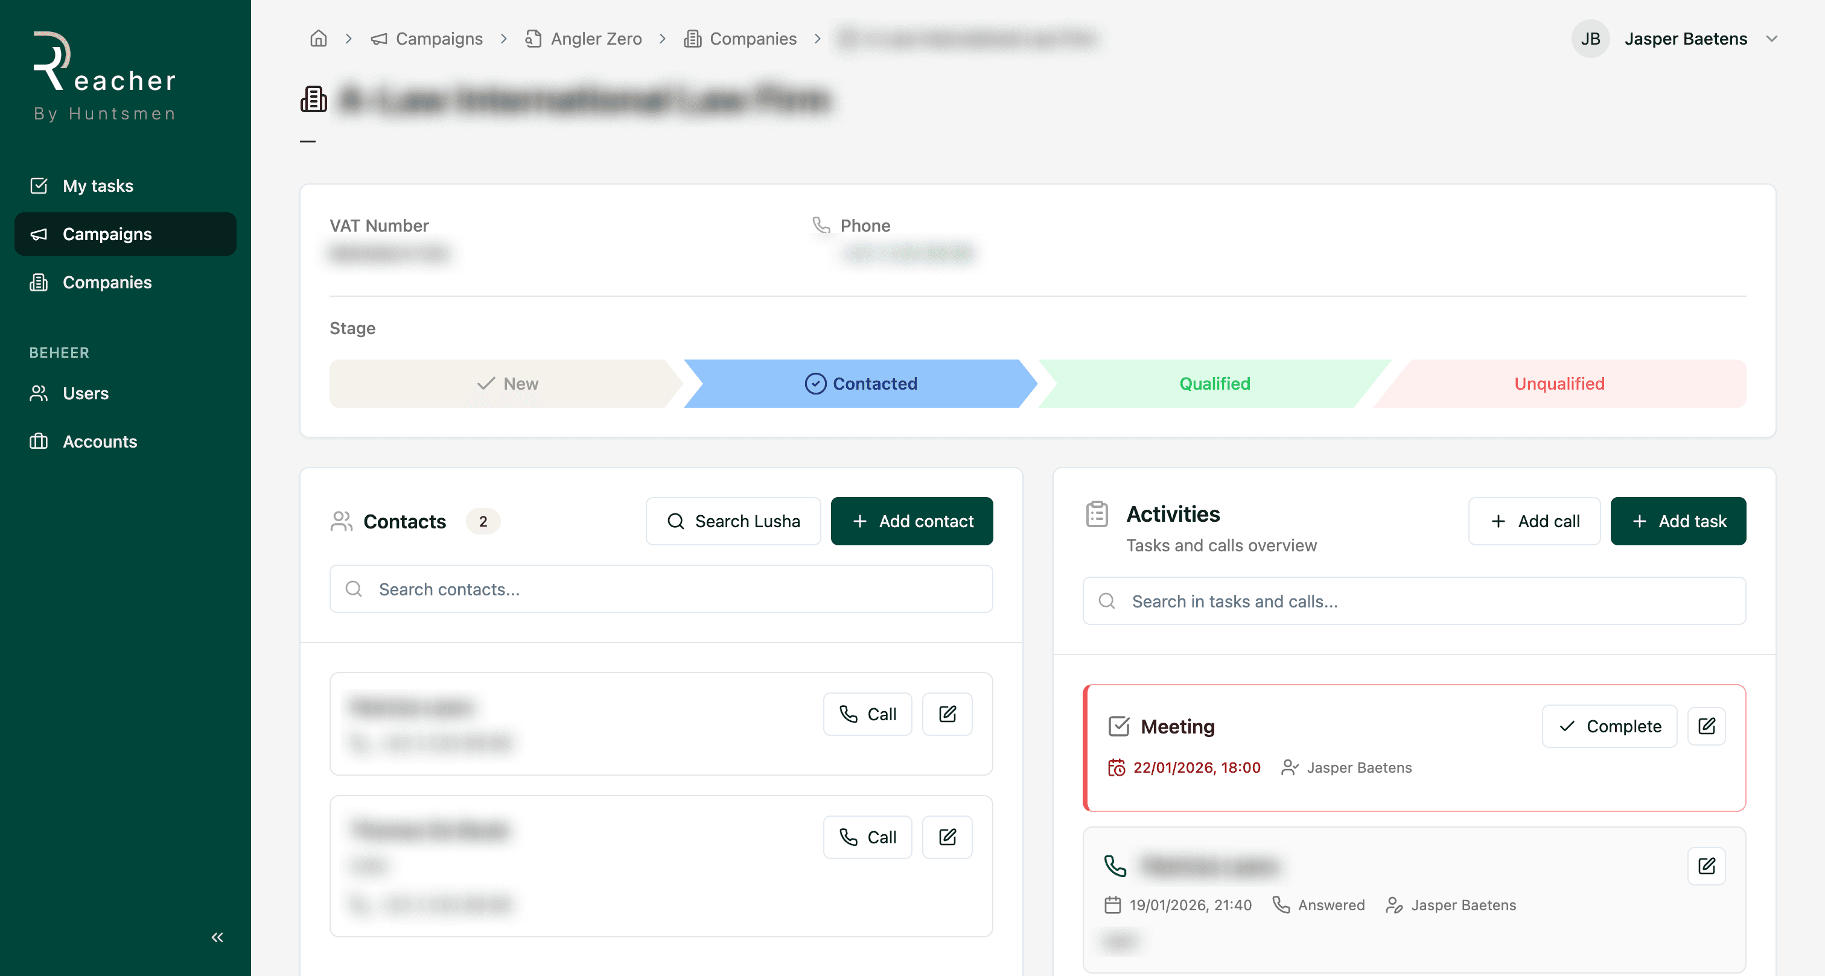The height and width of the screenshot is (976, 1825).
Task: Set company stage to Unqualified
Action: [1559, 383]
